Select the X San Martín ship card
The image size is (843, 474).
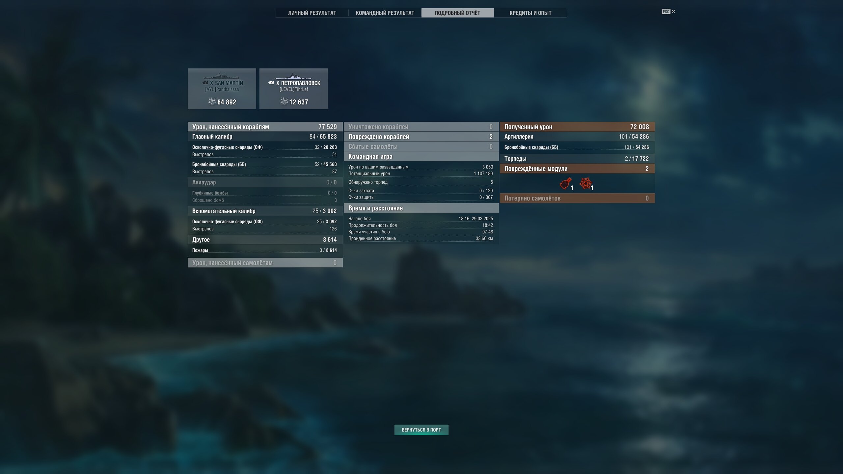pos(222,89)
